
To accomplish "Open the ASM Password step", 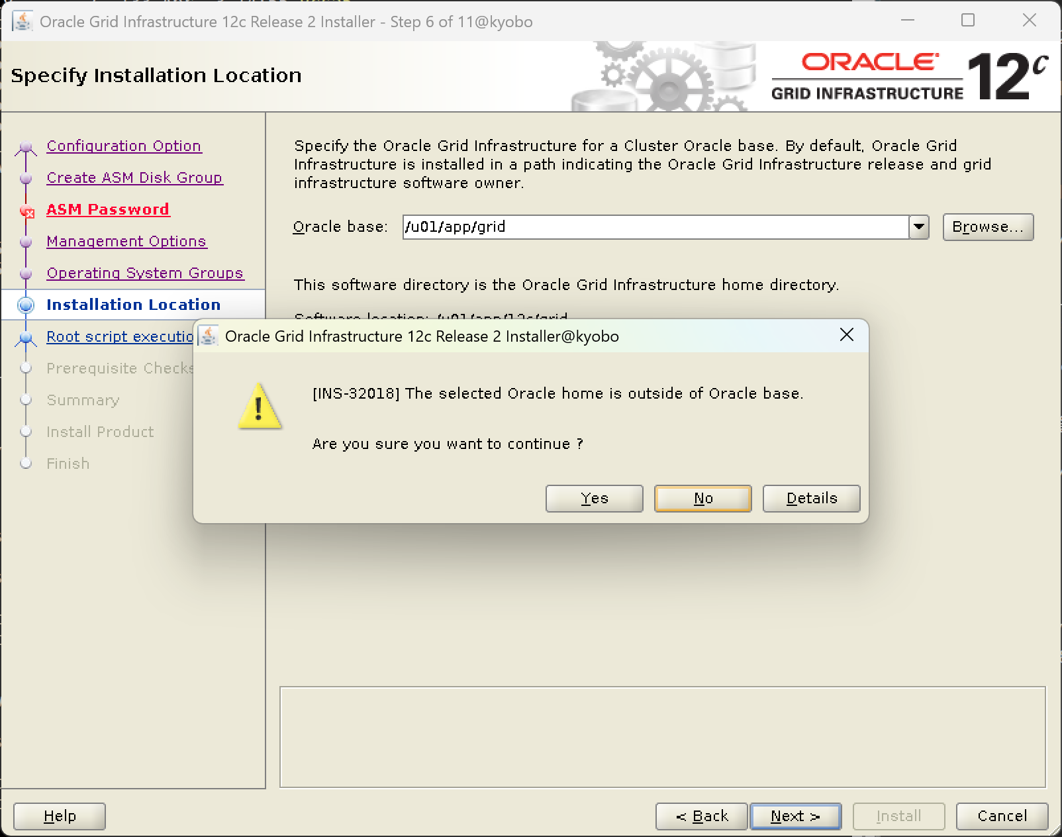I will (108, 209).
